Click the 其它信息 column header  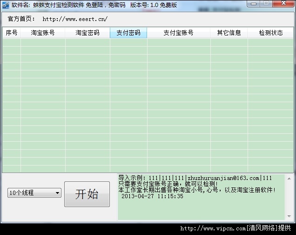pyautogui.click(x=229, y=33)
